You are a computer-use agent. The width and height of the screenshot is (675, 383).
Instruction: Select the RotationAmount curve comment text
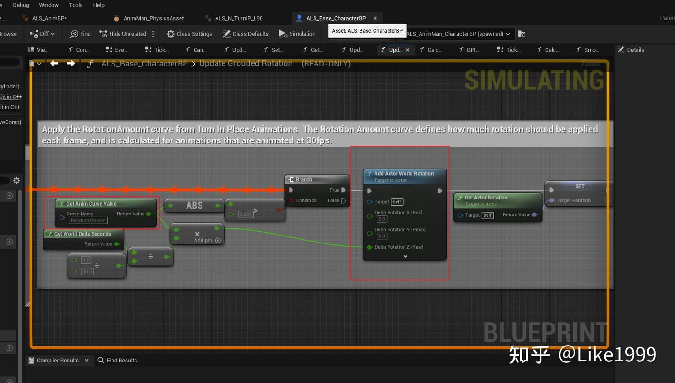(320, 135)
